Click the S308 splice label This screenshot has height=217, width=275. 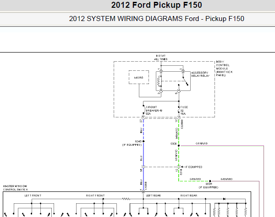point(173,144)
